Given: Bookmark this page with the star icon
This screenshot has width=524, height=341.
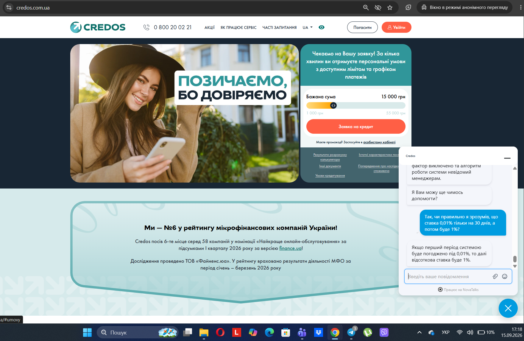Looking at the screenshot, I should tap(390, 7).
